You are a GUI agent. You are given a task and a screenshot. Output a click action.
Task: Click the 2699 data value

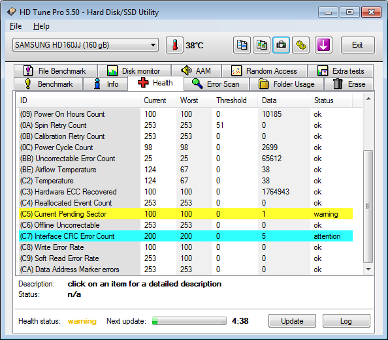click(x=270, y=147)
